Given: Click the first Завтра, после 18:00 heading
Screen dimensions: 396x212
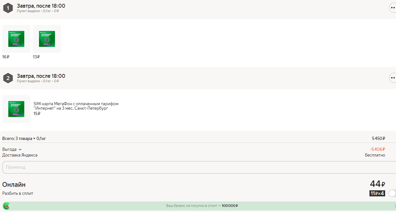Looking at the screenshot, I should coord(41,6).
